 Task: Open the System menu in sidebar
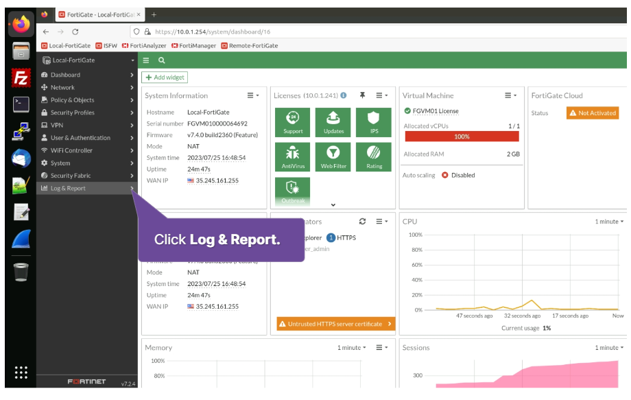pyautogui.click(x=87, y=163)
